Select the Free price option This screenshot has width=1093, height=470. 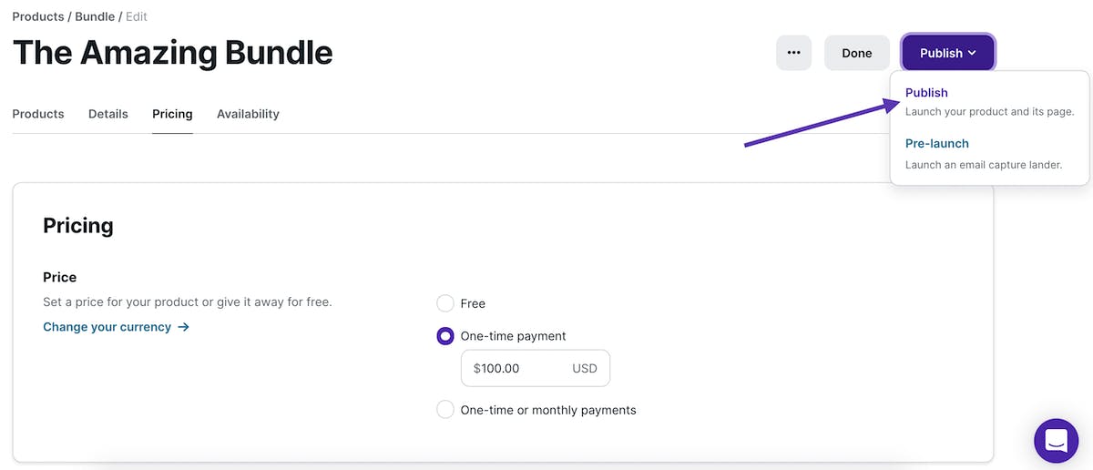[445, 303]
